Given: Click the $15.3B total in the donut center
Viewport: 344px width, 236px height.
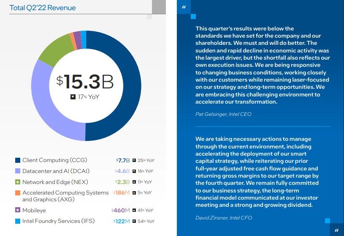Looking at the screenshot, I should pyautogui.click(x=85, y=82).
